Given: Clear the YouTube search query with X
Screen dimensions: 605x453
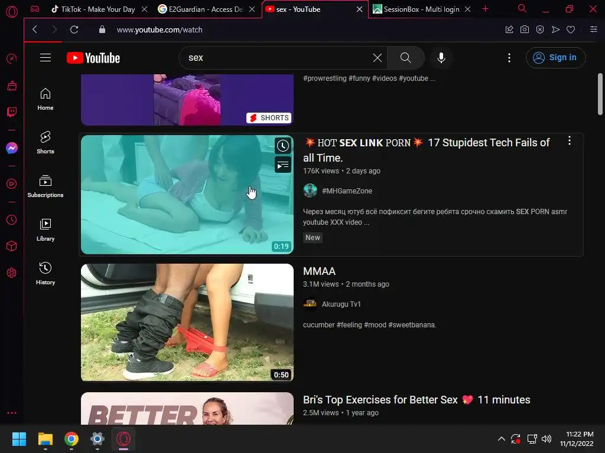Looking at the screenshot, I should coord(378,58).
